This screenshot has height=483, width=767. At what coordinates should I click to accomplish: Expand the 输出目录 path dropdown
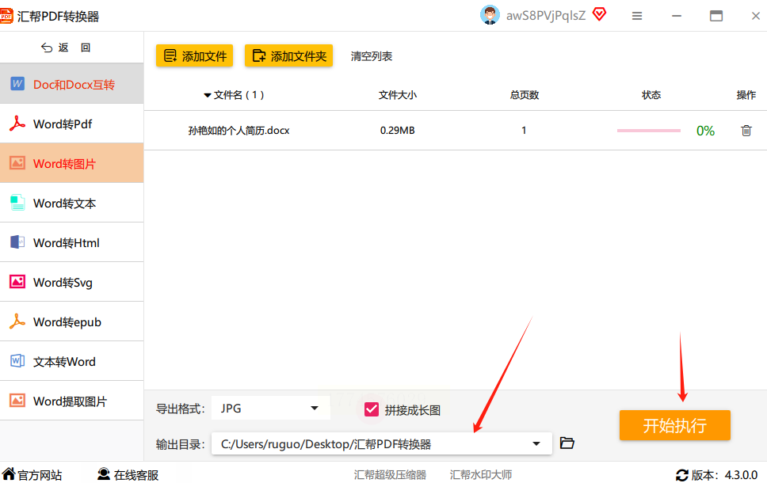[x=536, y=444]
